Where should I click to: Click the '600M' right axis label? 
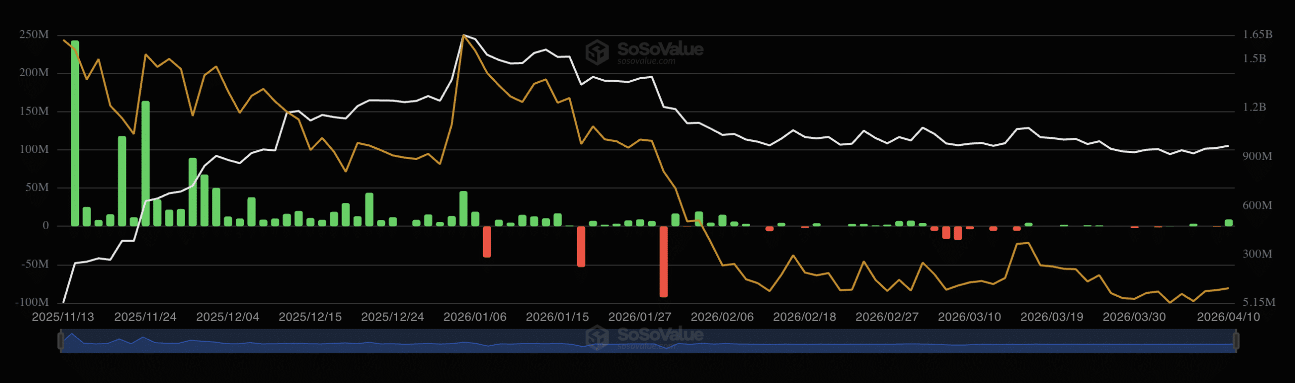[x=1258, y=205]
